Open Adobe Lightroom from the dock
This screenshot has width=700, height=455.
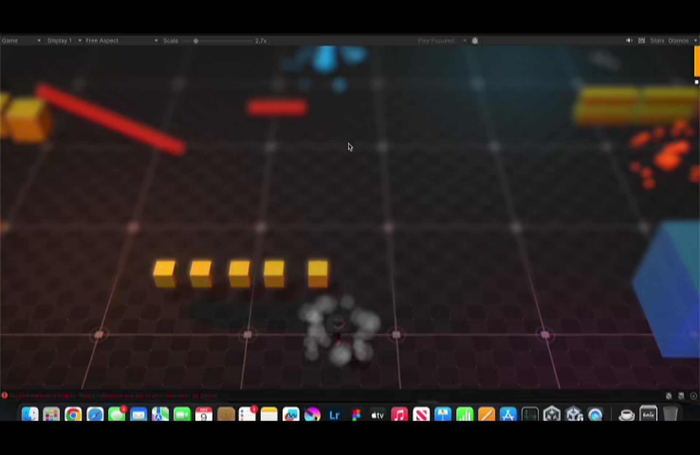click(334, 414)
